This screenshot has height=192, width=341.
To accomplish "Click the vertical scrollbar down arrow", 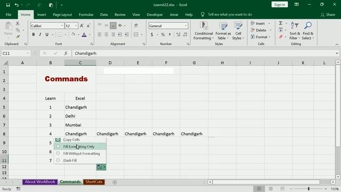I will click(x=338, y=177).
